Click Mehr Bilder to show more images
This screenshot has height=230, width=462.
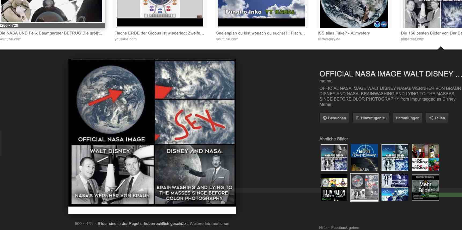425,187
